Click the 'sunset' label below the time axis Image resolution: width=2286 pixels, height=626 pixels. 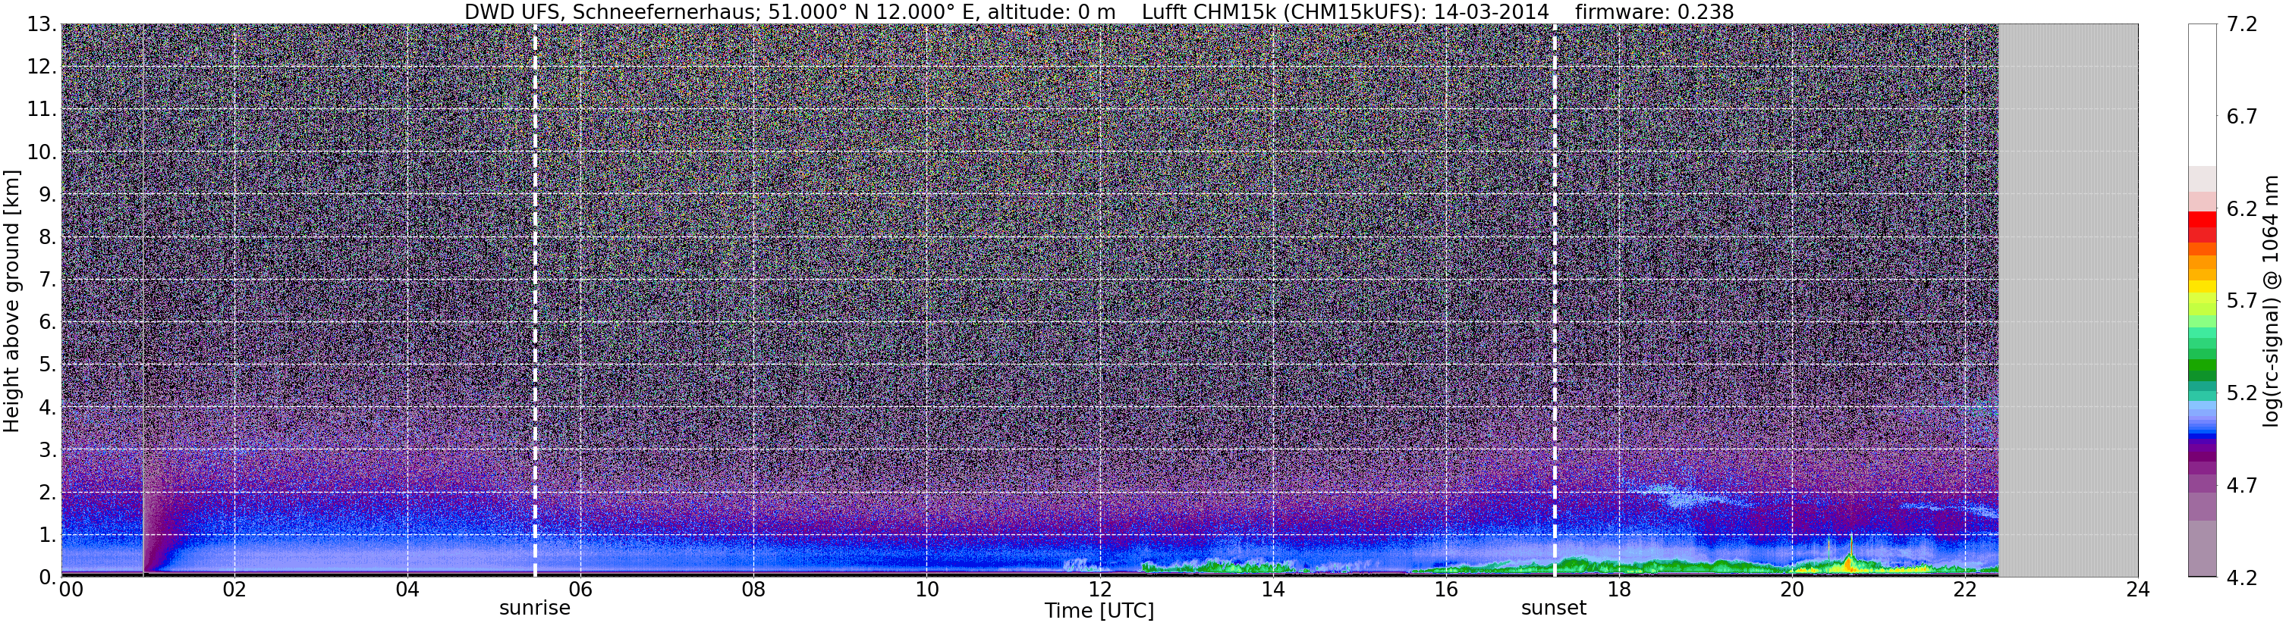click(x=1553, y=607)
